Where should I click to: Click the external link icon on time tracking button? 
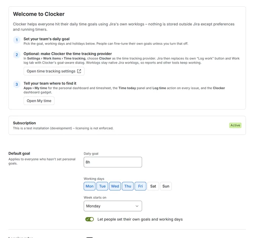pos(79,71)
